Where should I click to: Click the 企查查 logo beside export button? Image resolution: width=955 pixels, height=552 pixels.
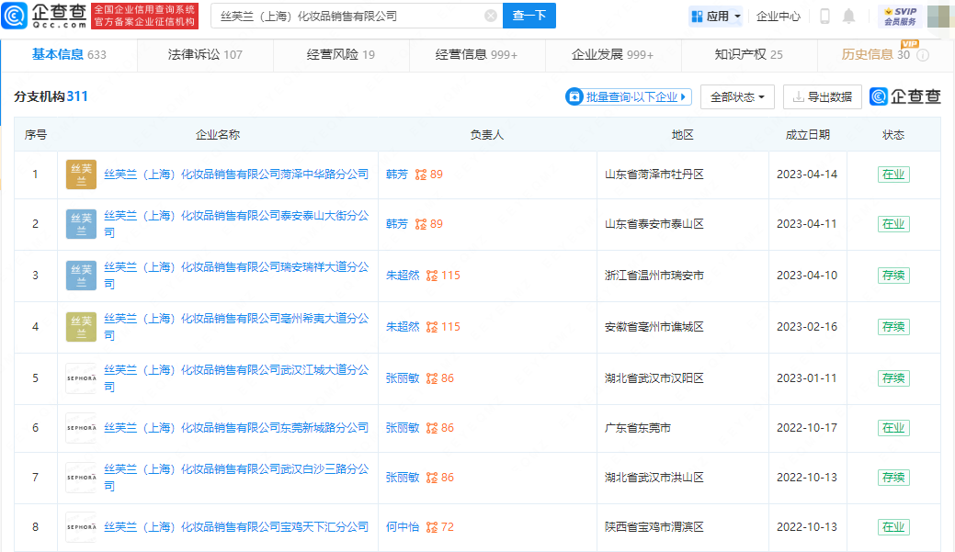tap(905, 96)
